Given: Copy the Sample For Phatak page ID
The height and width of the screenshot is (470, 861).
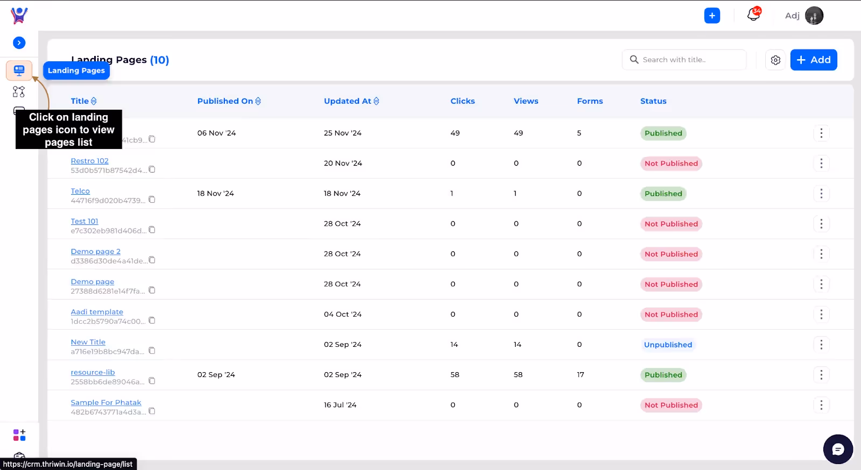Looking at the screenshot, I should [152, 411].
